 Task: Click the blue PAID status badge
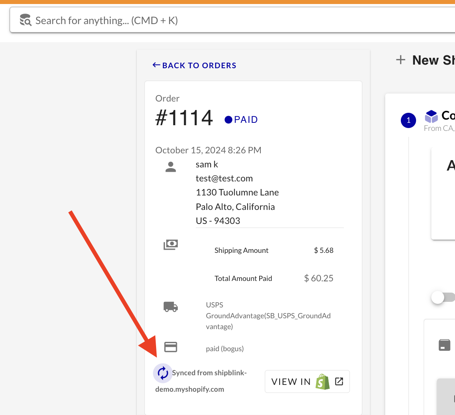pyautogui.click(x=241, y=120)
